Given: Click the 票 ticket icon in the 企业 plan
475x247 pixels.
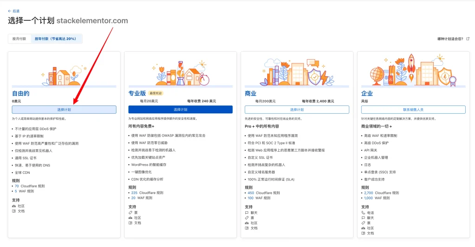Looking at the screenshot, I should pyautogui.click(x=363, y=223).
